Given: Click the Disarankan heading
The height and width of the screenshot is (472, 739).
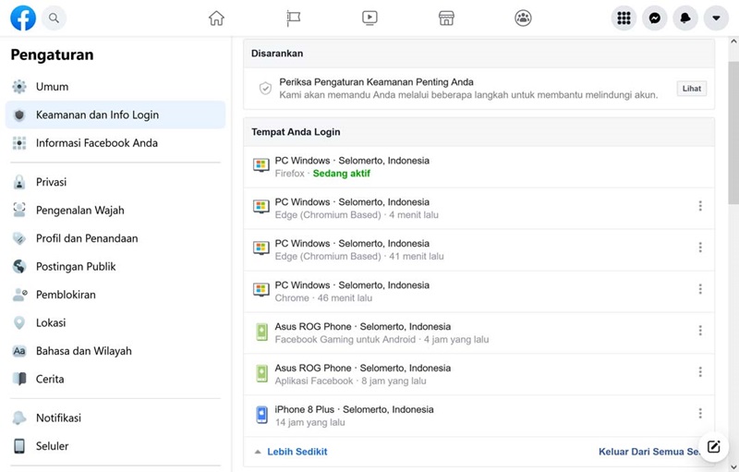Looking at the screenshot, I should click(276, 54).
